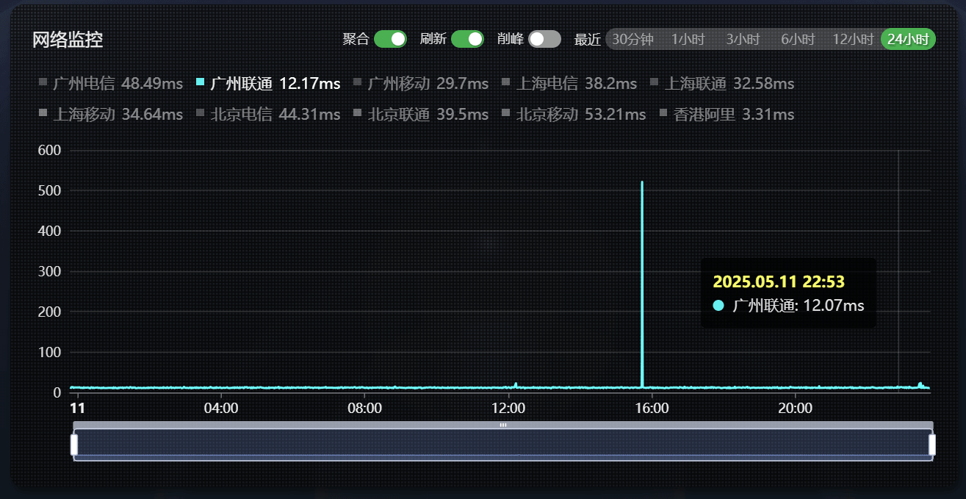Image resolution: width=966 pixels, height=499 pixels.
Task: Toggle the 聚合 aggregation switch
Action: tap(390, 39)
